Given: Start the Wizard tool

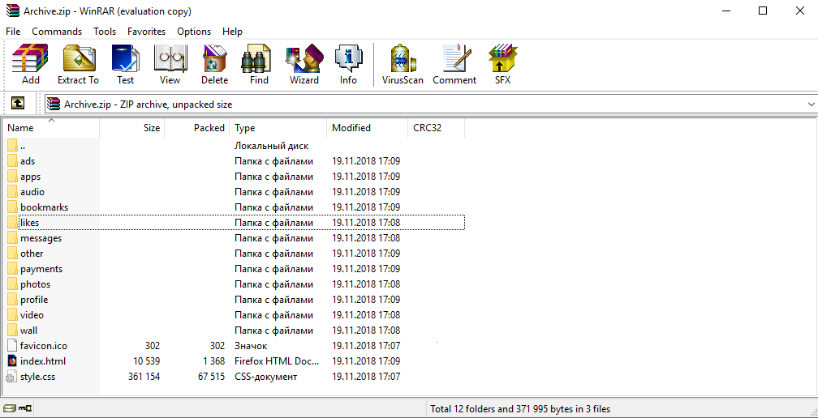Looking at the screenshot, I should [304, 64].
